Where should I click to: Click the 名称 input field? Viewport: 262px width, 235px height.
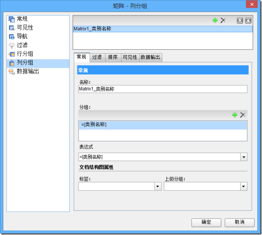coord(163,89)
